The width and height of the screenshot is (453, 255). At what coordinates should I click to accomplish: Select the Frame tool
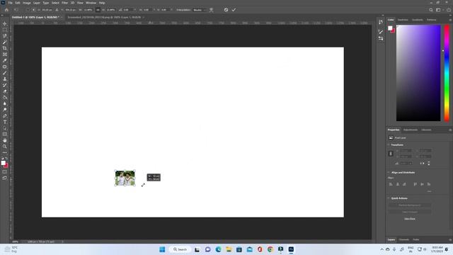(x=5, y=55)
